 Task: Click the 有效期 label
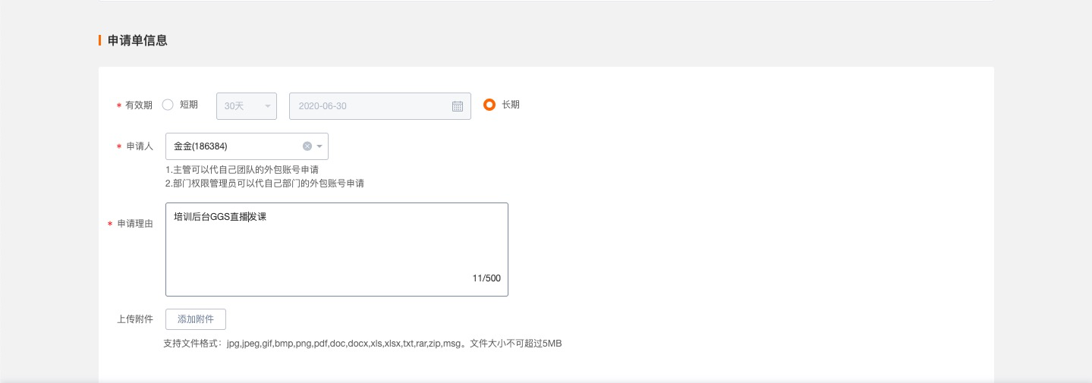click(138, 105)
